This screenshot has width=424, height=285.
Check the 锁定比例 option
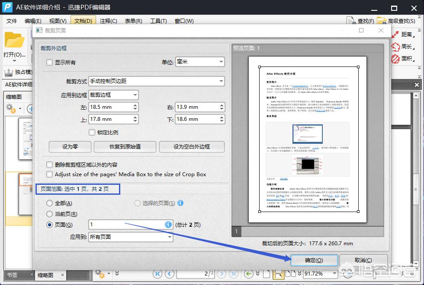[x=92, y=132]
